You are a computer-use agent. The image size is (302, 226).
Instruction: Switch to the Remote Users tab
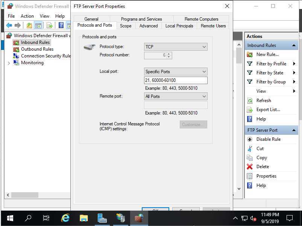tap(213, 26)
